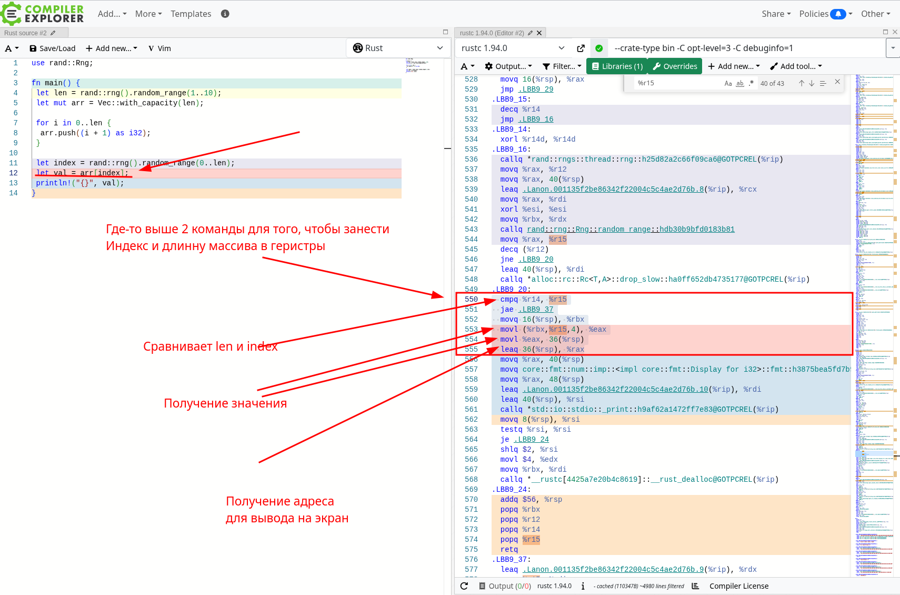Viewport: 900px width, 595px height.
Task: Toggle Match Case in find widget
Action: pos(728,83)
